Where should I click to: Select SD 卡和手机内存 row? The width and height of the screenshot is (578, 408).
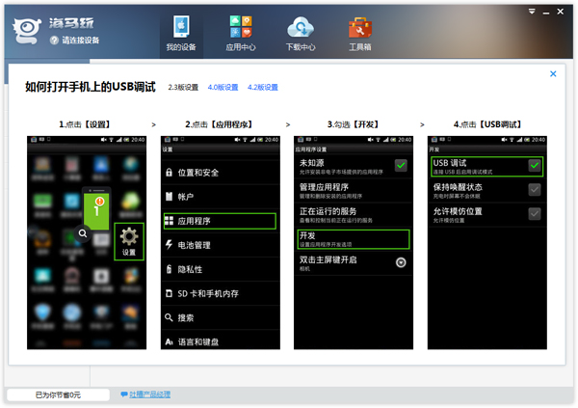(221, 293)
